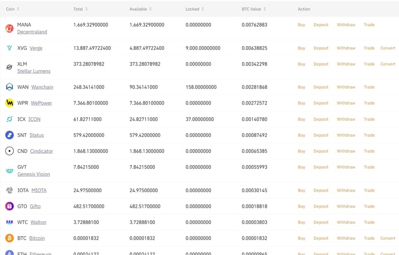Viewport: 399px width, 255px height.
Task: Click the CND Cindicator coin icon
Action: click(x=9, y=151)
